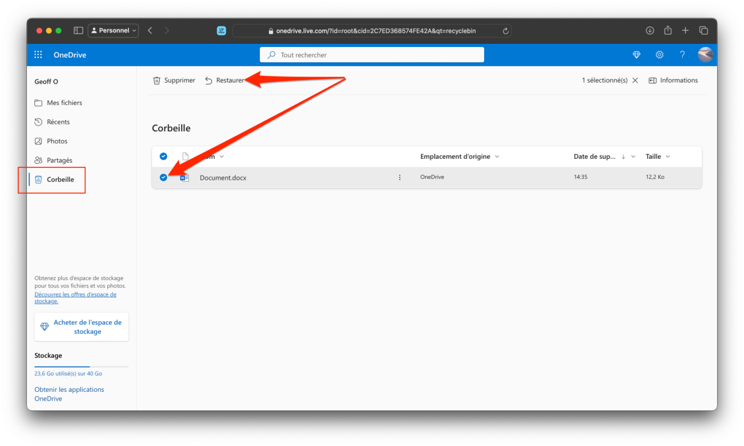Click Acheter de l'espace de stockage button

(x=82, y=327)
